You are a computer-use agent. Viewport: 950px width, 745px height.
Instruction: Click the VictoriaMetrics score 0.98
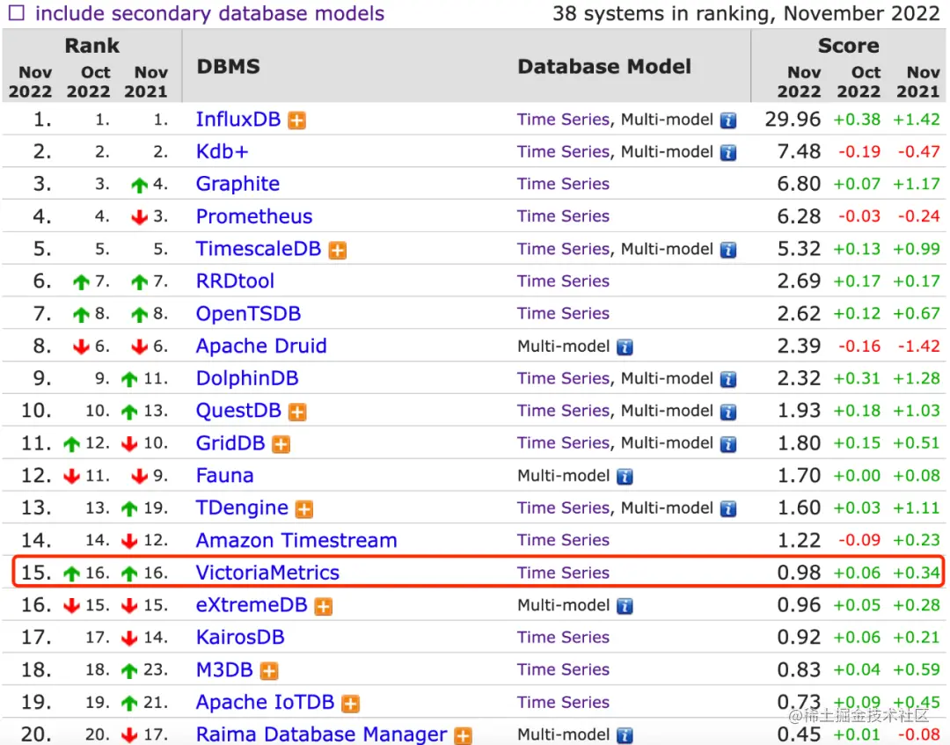[799, 573]
